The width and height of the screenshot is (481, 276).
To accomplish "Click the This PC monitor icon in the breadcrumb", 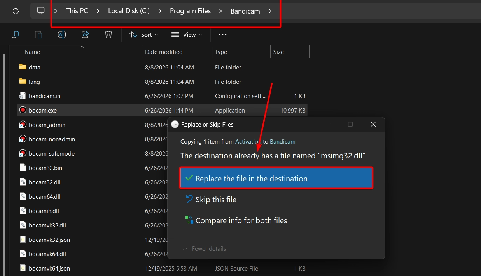I will pyautogui.click(x=41, y=11).
